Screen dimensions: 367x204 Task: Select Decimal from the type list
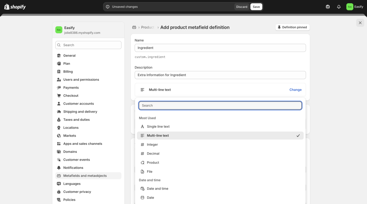coord(153,153)
